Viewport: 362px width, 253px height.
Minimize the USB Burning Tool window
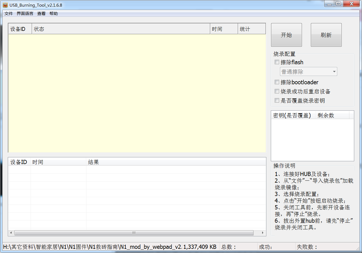click(329, 4)
